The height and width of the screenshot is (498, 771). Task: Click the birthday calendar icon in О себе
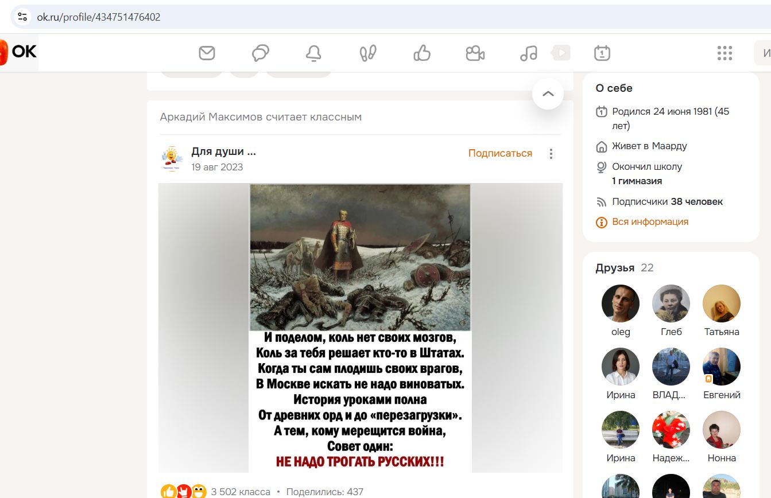coord(601,112)
